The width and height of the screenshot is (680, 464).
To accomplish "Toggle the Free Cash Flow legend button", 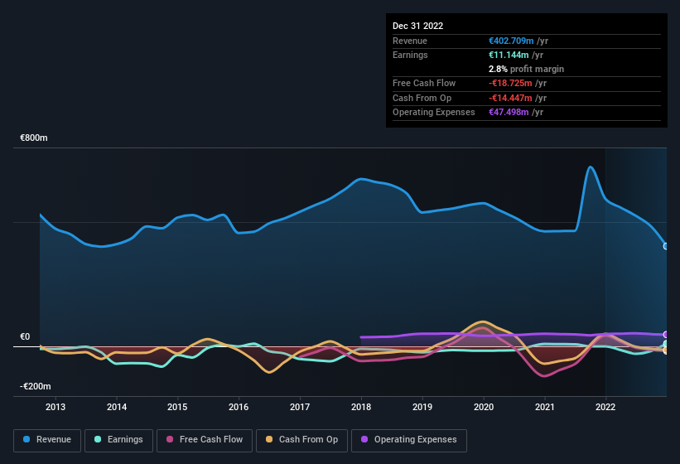I will tap(205, 440).
